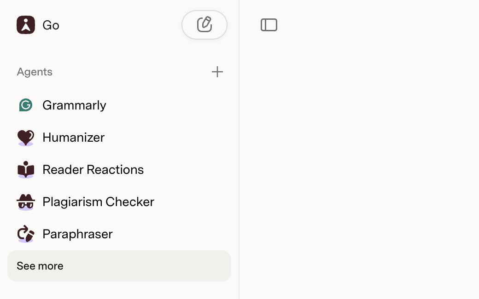
Task: Click the Go app logo icon
Action: [x=26, y=25]
